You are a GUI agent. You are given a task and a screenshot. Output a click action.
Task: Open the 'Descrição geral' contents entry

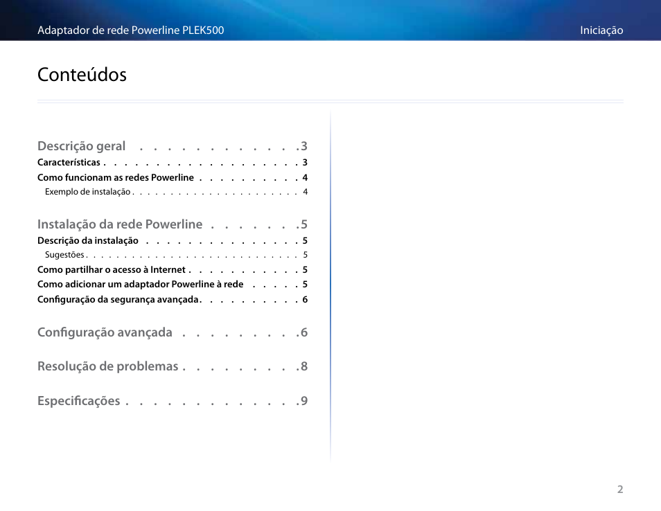[x=173, y=146]
